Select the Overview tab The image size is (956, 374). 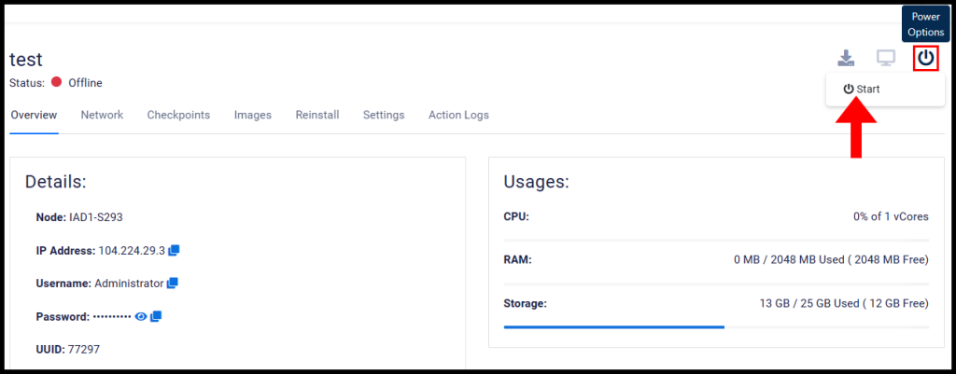coord(35,115)
